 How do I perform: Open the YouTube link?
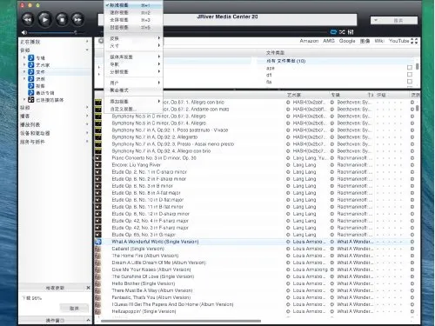coord(399,41)
